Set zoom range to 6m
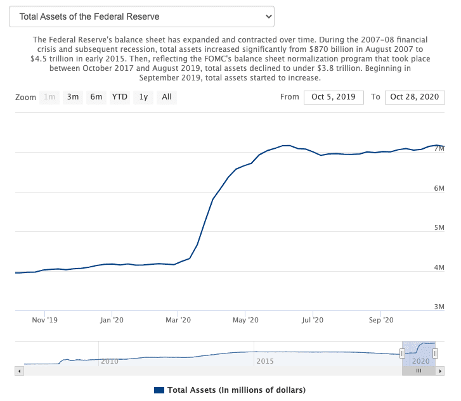The width and height of the screenshot is (461, 401). [x=96, y=97]
